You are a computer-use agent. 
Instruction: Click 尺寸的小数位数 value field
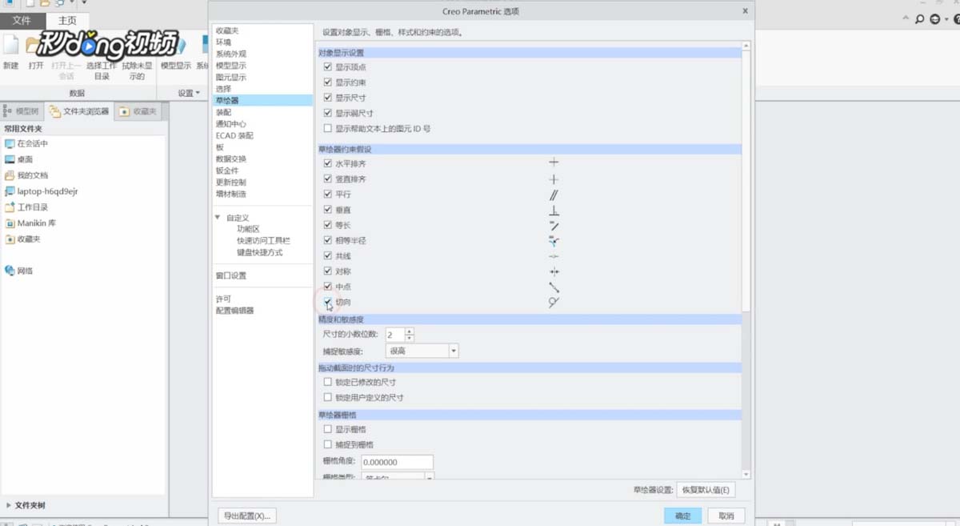pos(395,335)
